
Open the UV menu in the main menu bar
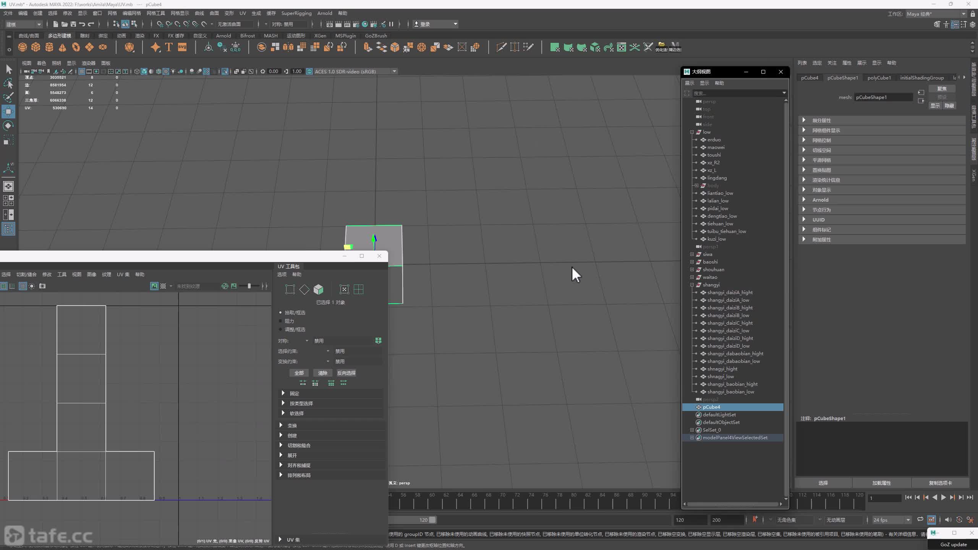click(243, 13)
